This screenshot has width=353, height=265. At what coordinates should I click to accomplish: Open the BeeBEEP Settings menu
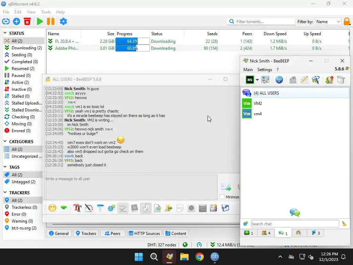(264, 70)
